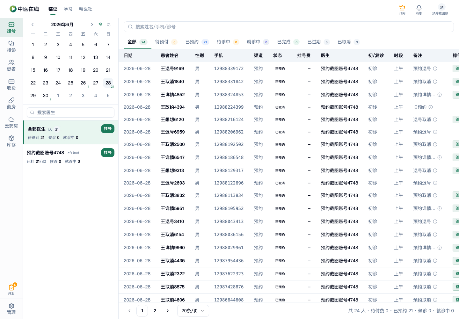459x319 pixels.
Task: Select the 待预付 status tab
Action: 166,42
